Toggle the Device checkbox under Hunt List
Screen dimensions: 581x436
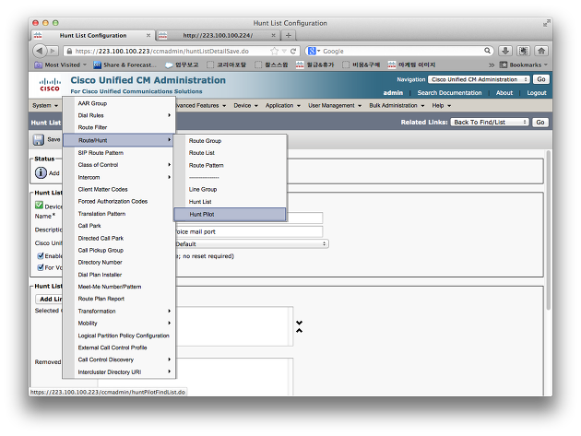[39, 205]
